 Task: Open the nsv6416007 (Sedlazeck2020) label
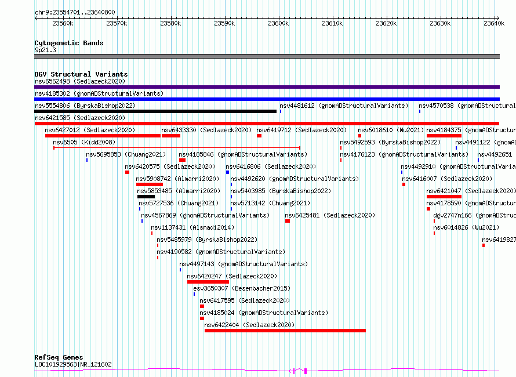(447, 179)
